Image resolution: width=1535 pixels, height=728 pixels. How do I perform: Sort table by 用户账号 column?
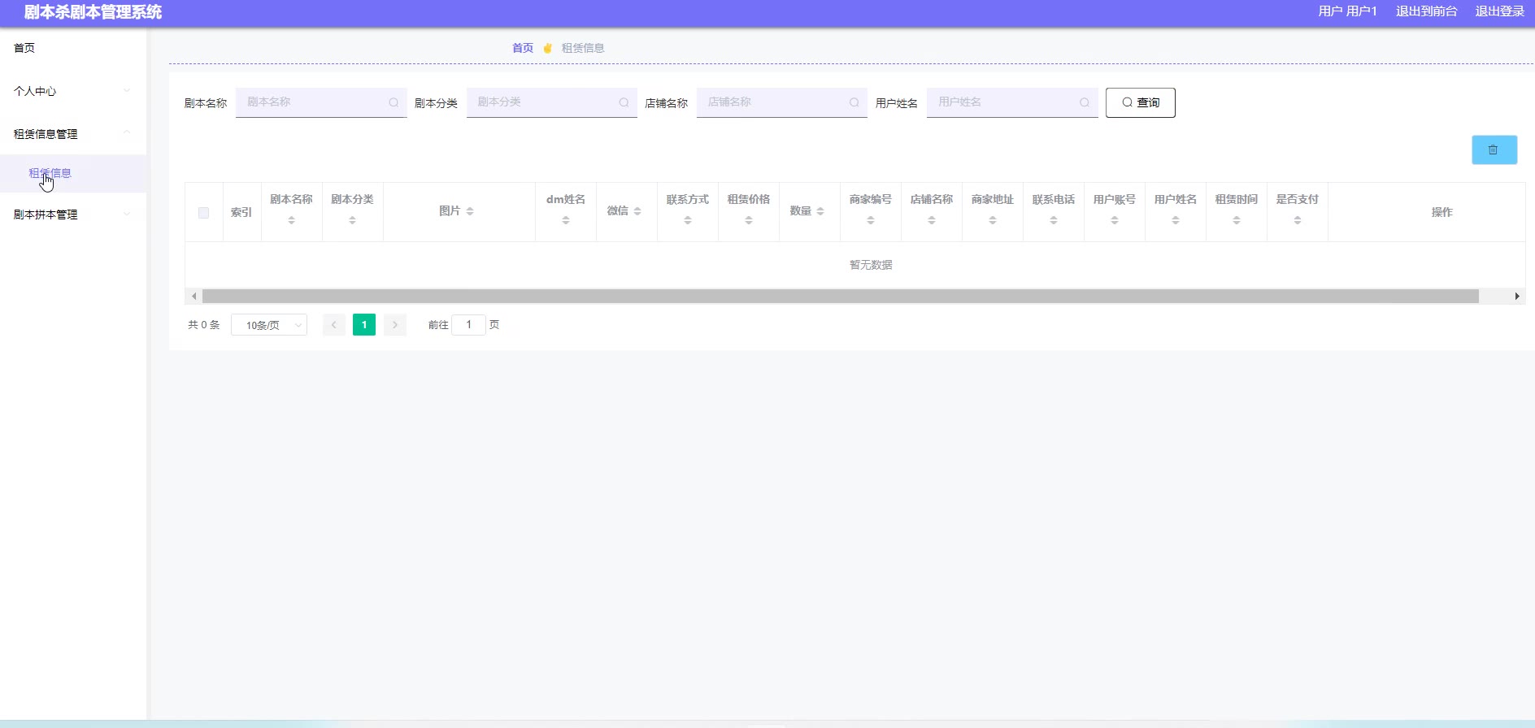(x=1115, y=220)
